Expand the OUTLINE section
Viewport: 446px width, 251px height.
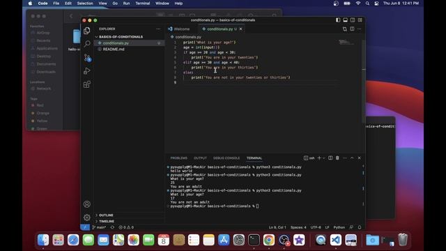pyautogui.click(x=106, y=215)
